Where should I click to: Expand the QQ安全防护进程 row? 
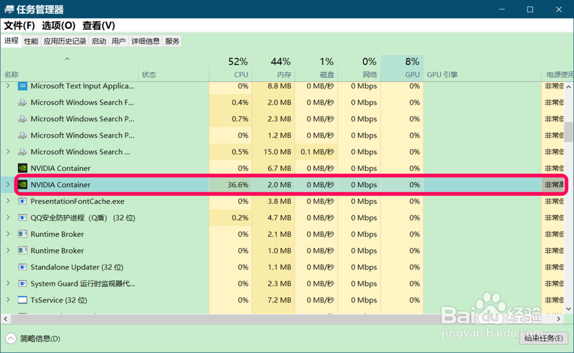(8, 217)
